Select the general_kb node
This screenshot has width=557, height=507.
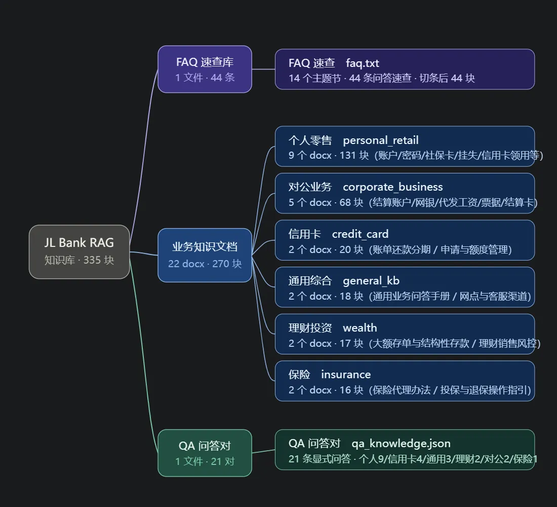coord(405,287)
